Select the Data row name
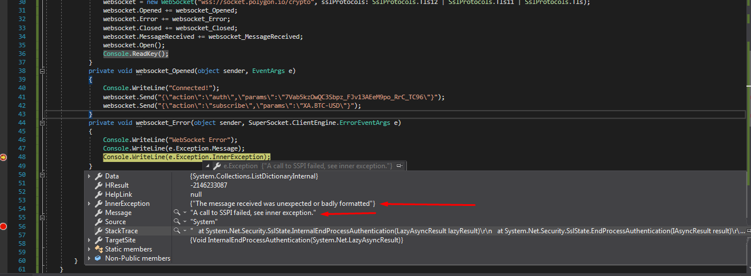The image size is (751, 276). click(x=112, y=176)
